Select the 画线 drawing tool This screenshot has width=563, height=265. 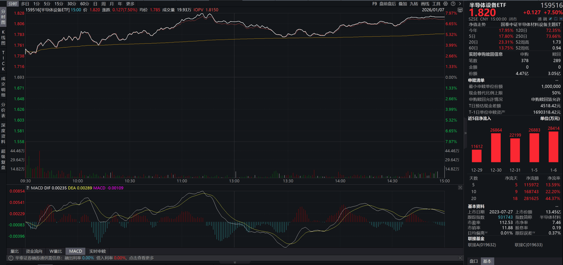pyautogui.click(x=425, y=3)
